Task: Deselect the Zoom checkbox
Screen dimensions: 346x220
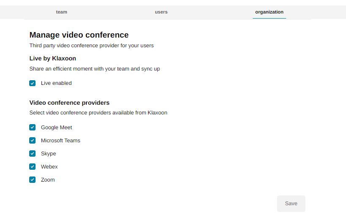Action: [33, 180]
